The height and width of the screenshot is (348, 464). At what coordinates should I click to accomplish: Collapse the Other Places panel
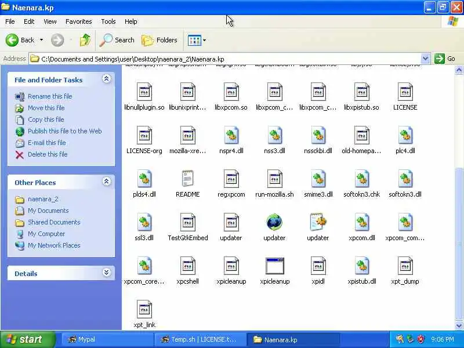[x=107, y=182]
